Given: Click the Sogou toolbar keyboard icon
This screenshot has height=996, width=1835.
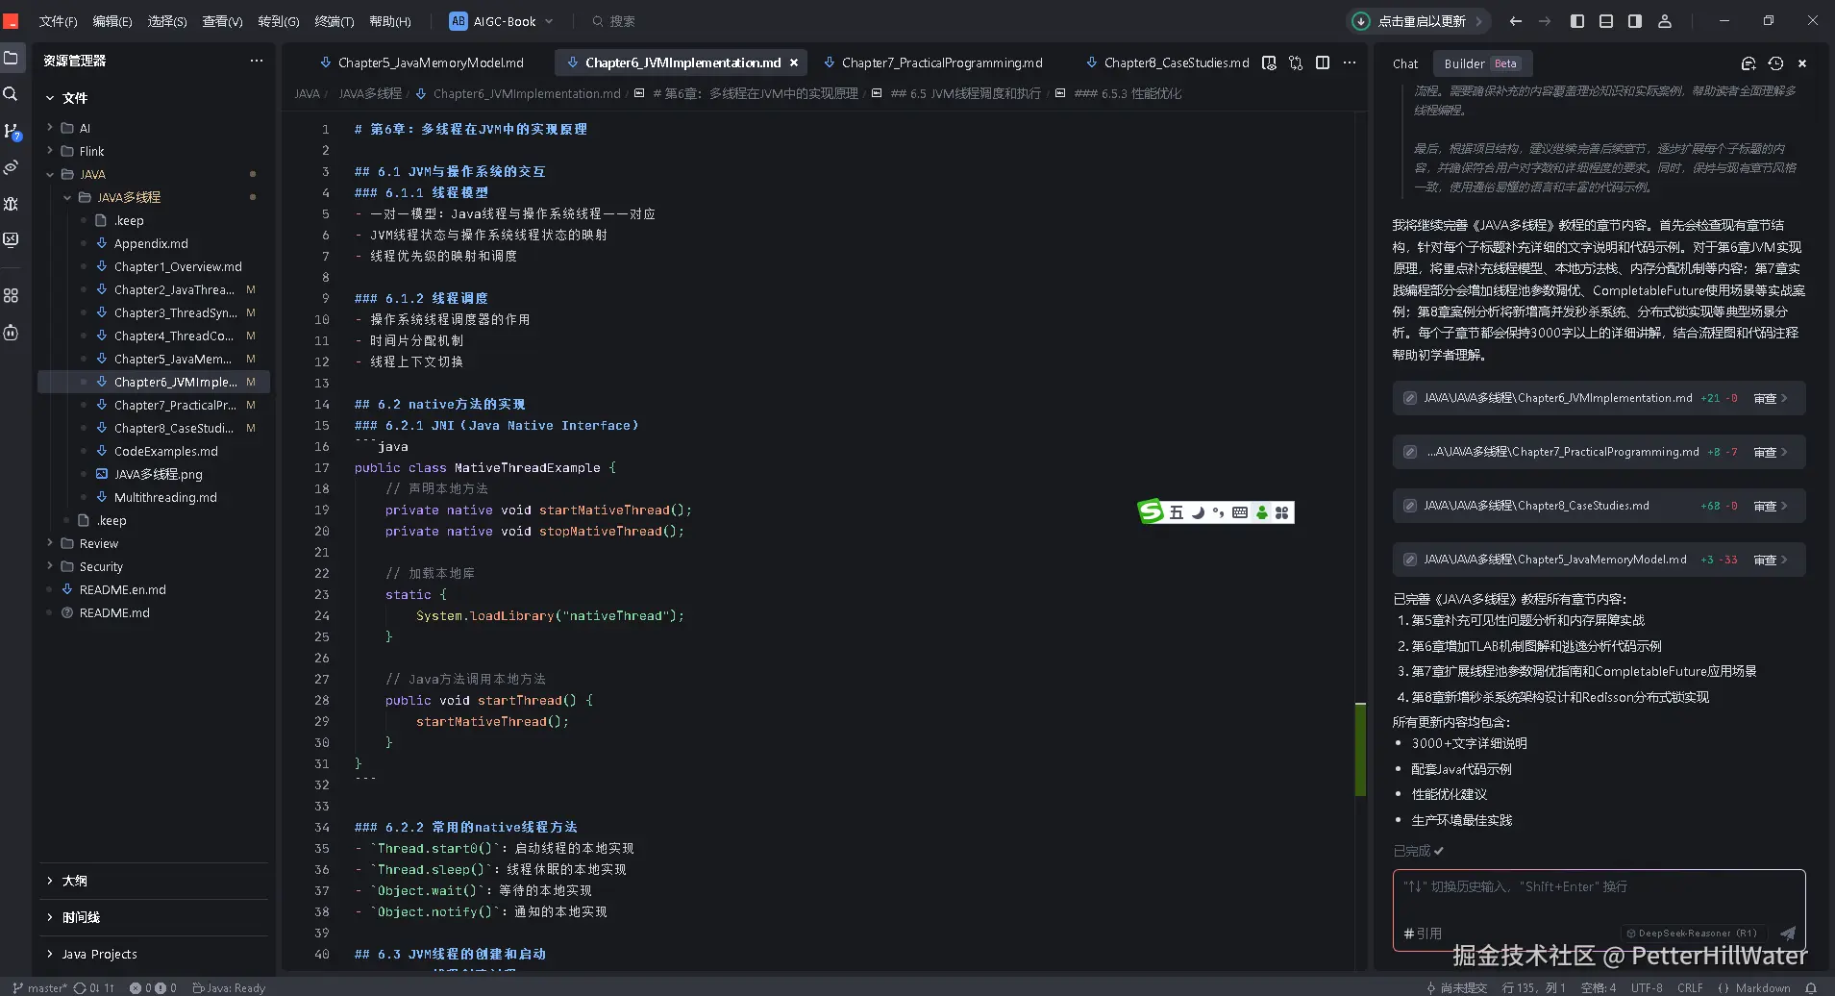Looking at the screenshot, I should 1240,512.
